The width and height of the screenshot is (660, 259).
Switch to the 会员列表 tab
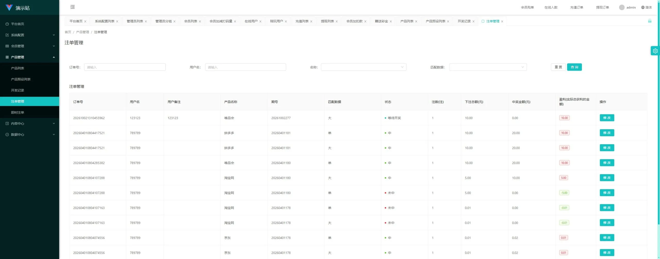(x=191, y=21)
